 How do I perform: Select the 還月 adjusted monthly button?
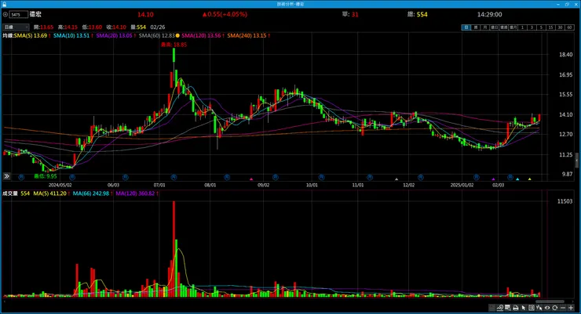[x=513, y=27]
